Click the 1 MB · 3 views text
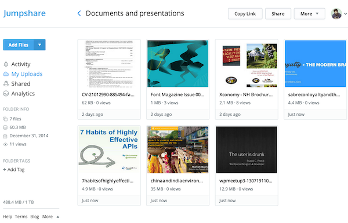Screen dimensions: 348x223 pos(165,103)
